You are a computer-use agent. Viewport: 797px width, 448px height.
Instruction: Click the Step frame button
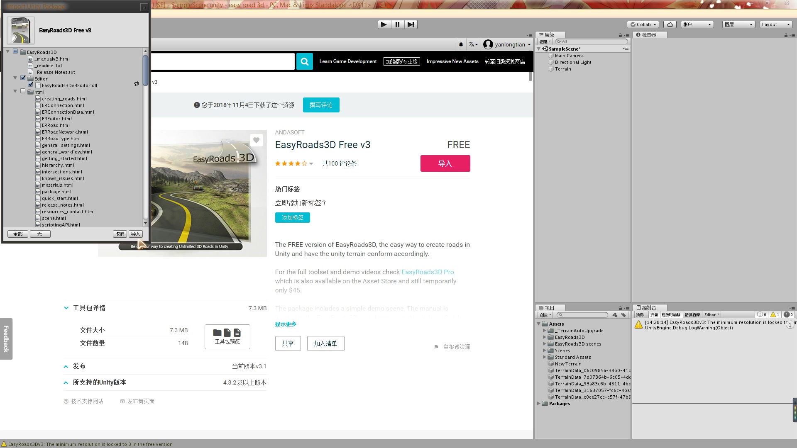(411, 24)
